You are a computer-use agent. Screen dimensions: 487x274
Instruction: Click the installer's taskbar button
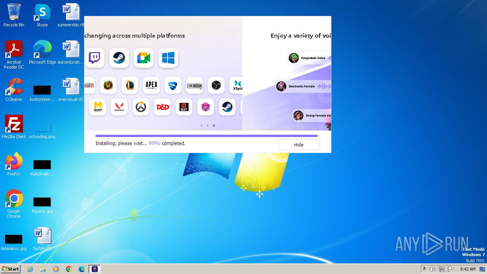point(95,269)
